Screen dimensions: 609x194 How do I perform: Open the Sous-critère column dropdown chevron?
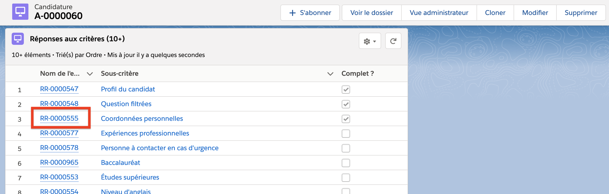330,74
